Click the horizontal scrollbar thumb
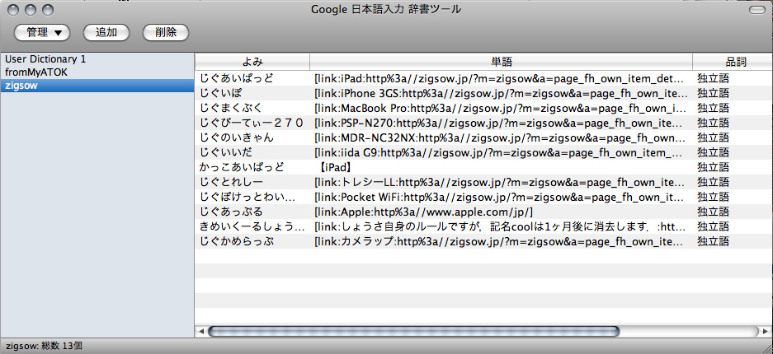The image size is (773, 354). (413, 331)
